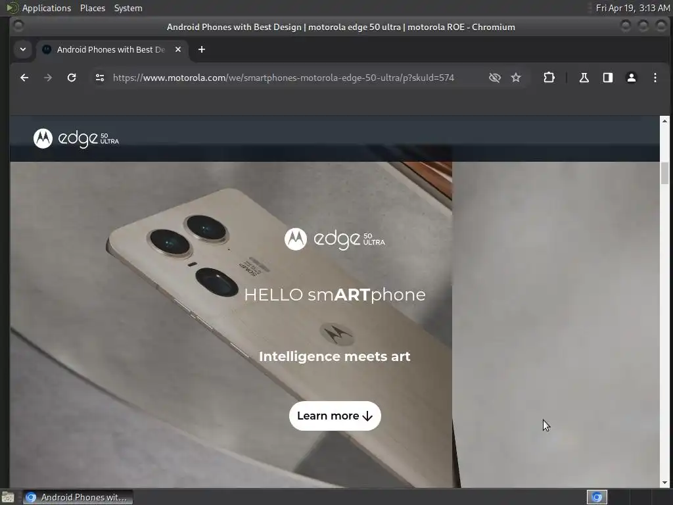Click the clock showing Fri Apr 19

pos(633,8)
